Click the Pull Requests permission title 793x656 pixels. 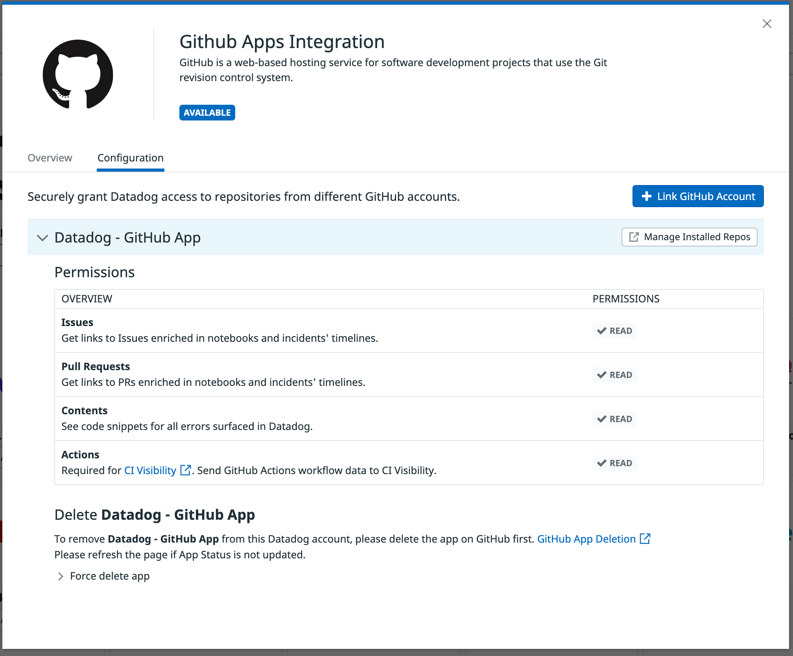click(96, 367)
